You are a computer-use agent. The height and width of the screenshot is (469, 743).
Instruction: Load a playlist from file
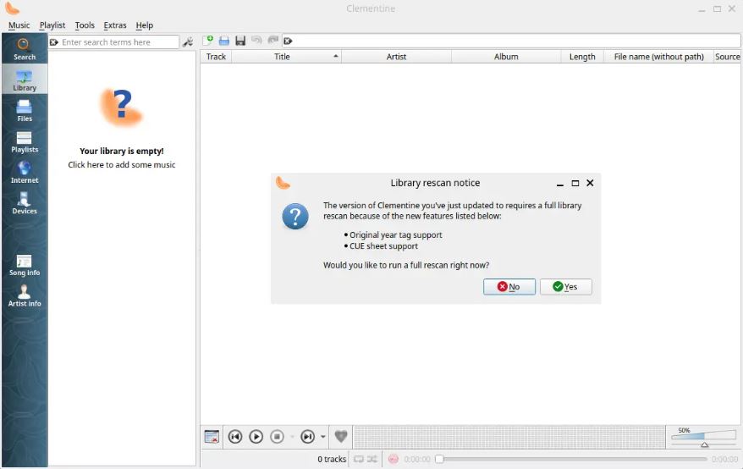point(224,41)
